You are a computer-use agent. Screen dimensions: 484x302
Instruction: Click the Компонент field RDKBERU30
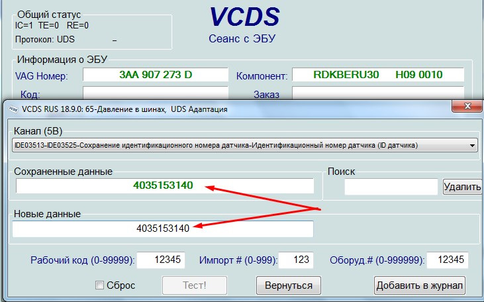point(378,75)
